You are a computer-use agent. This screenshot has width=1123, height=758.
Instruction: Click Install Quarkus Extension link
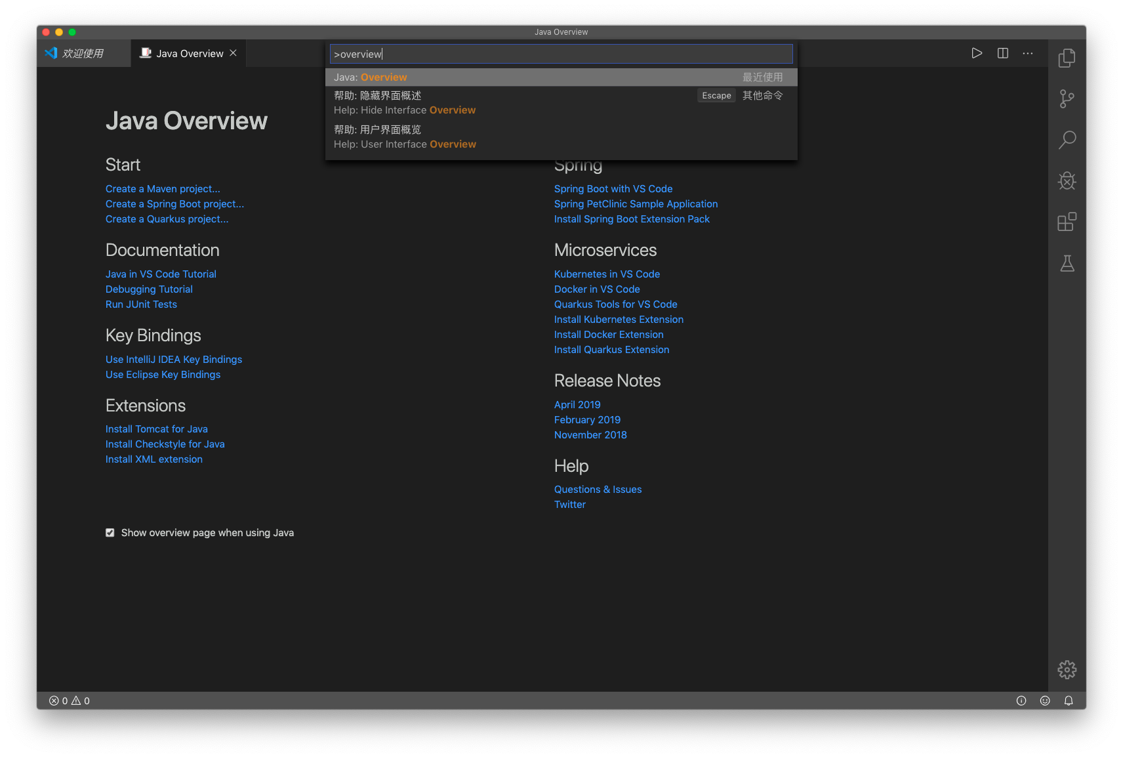(x=611, y=350)
